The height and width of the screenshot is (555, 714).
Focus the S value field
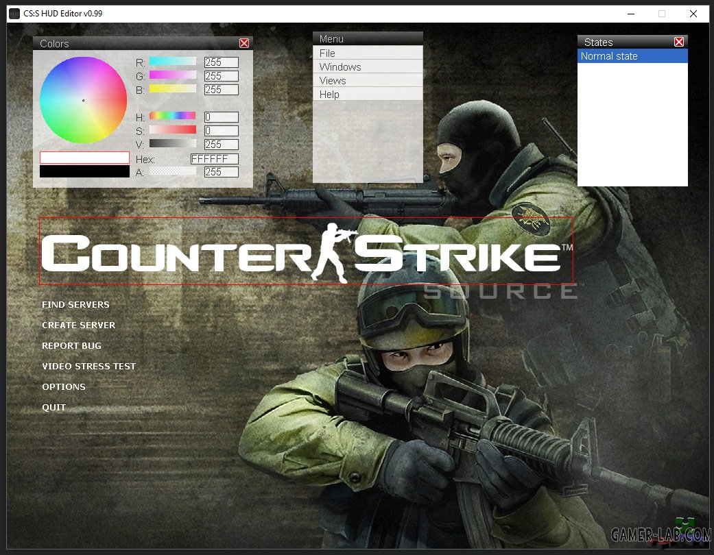(x=222, y=131)
